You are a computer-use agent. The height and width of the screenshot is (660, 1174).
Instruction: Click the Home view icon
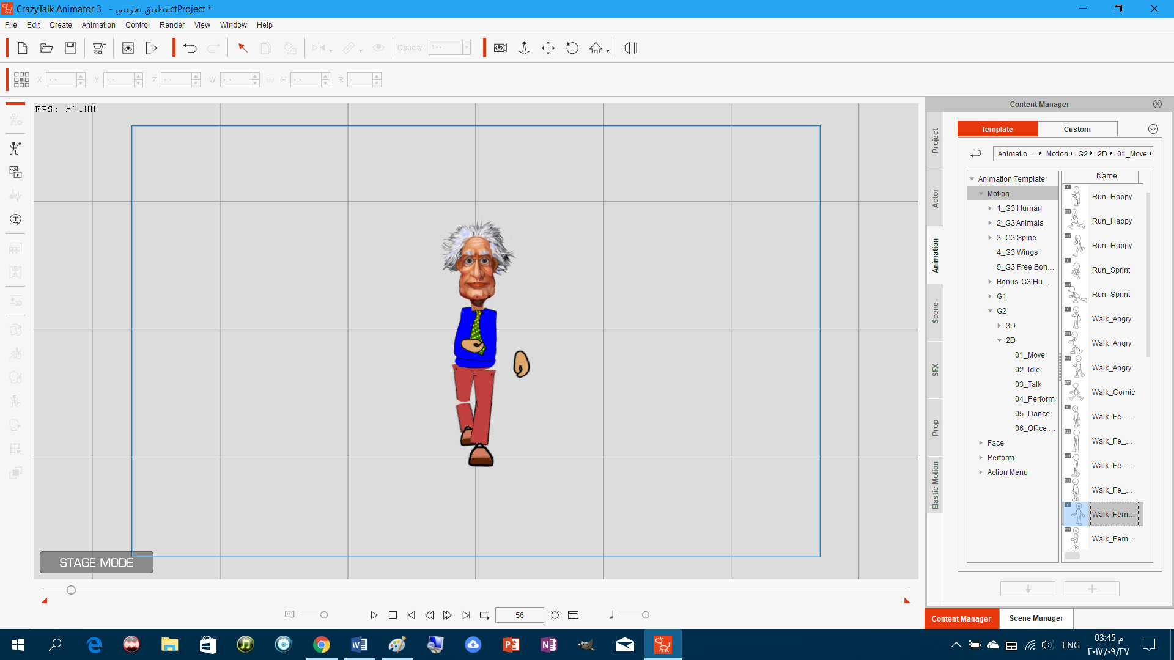(x=596, y=48)
